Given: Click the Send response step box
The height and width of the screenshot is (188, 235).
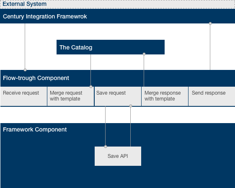Looking at the screenshot, I should coord(212,96).
